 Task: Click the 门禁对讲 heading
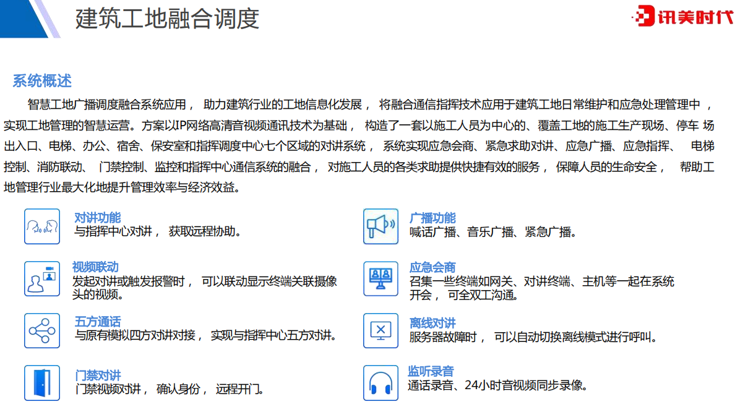tap(97, 376)
